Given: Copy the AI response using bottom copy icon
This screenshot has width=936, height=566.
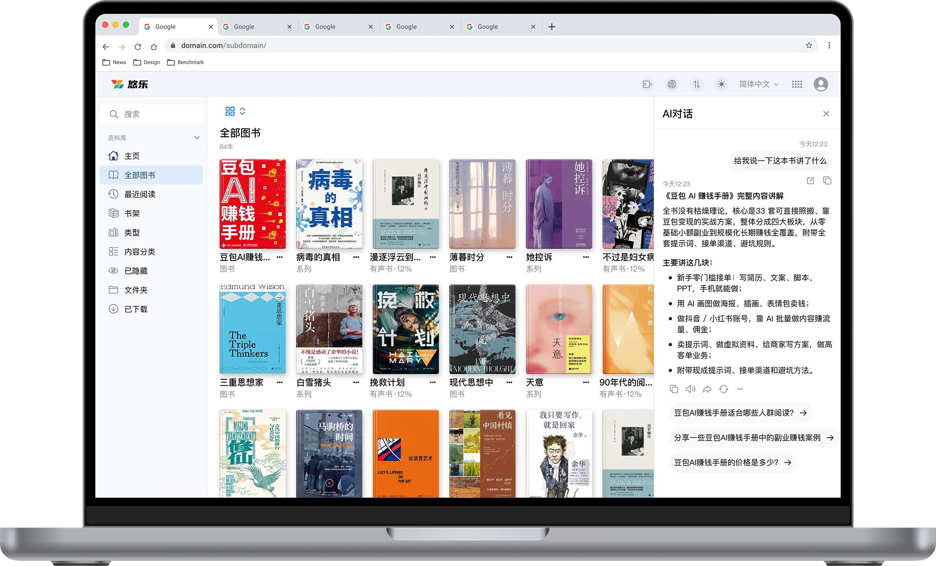Looking at the screenshot, I should coord(674,389).
